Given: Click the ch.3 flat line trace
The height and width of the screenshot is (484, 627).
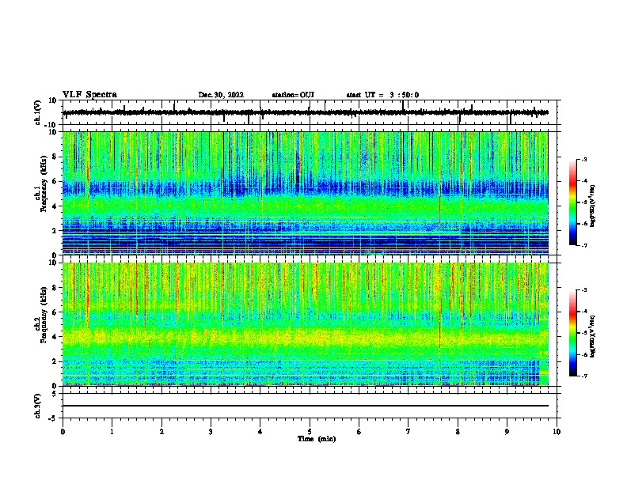Looking at the screenshot, I should (306, 406).
